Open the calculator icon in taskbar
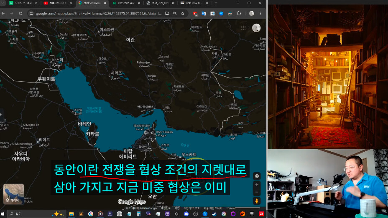The height and width of the screenshot is (218, 388). click(138, 214)
